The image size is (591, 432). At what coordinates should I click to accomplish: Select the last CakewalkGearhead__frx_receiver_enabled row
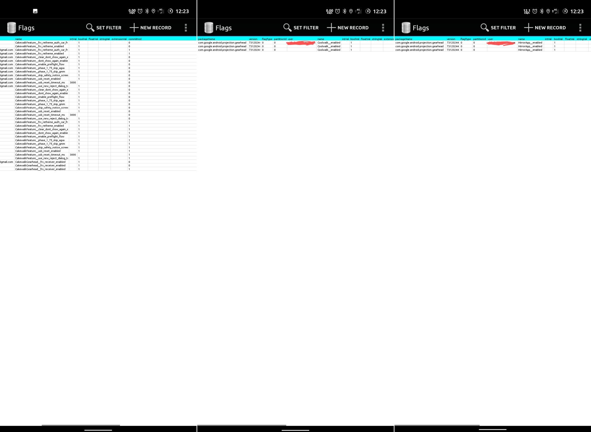tap(40, 169)
